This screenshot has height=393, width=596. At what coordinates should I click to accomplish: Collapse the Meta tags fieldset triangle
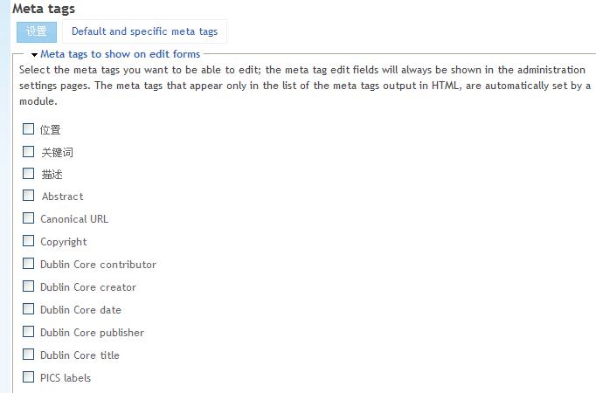pos(34,55)
